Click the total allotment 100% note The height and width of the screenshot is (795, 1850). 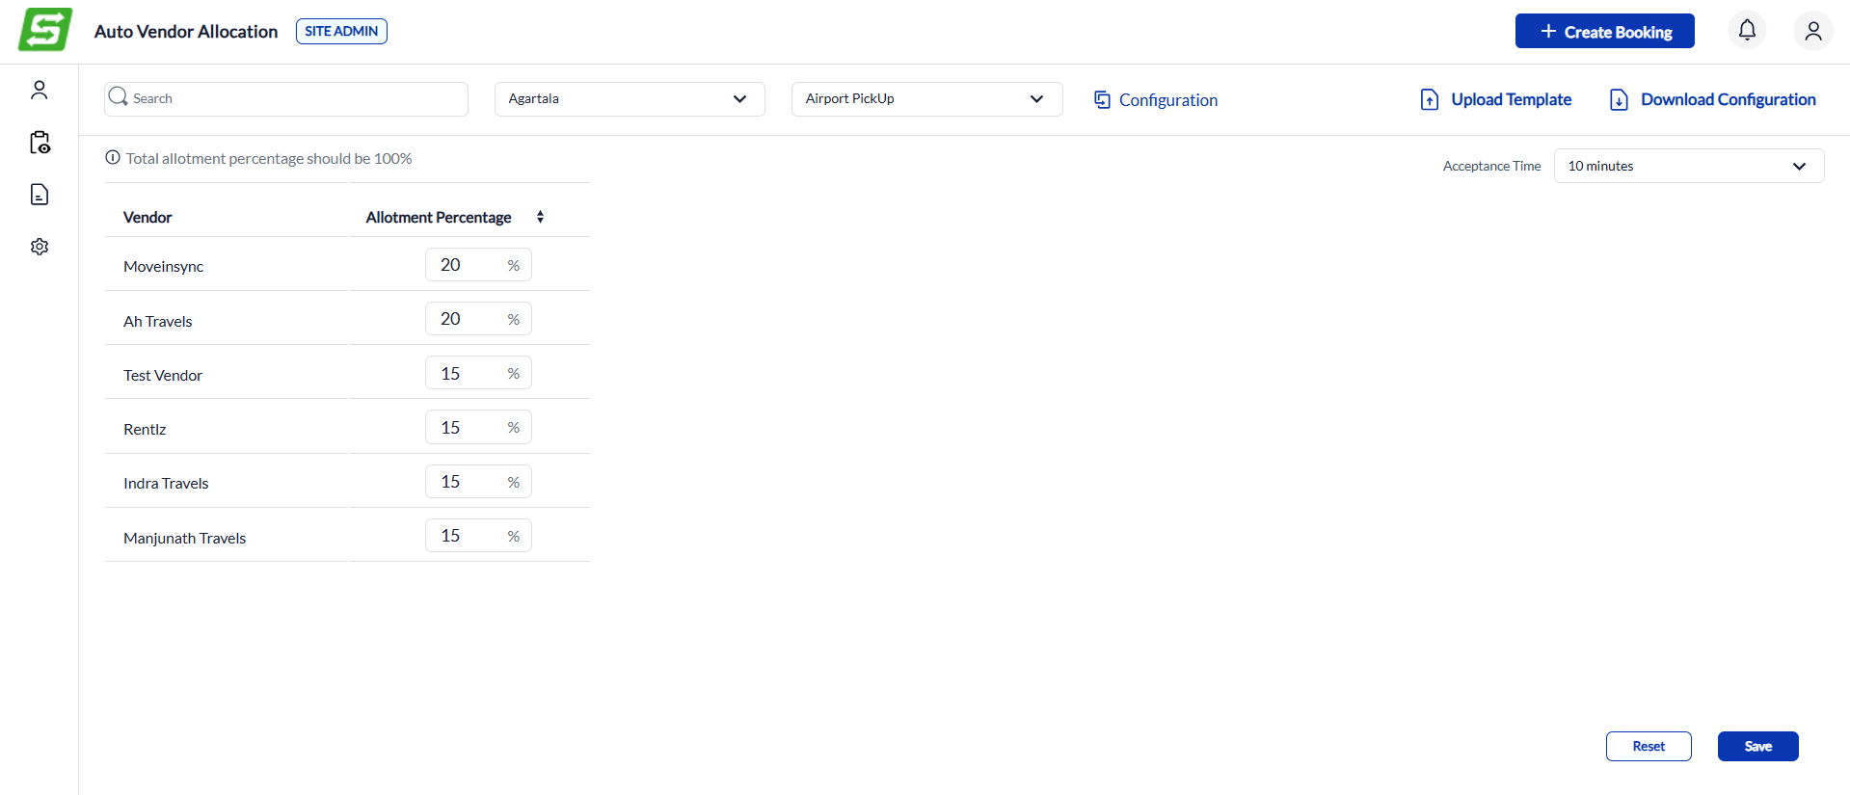(269, 158)
